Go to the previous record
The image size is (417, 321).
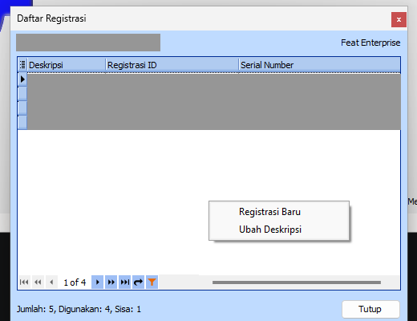51,282
